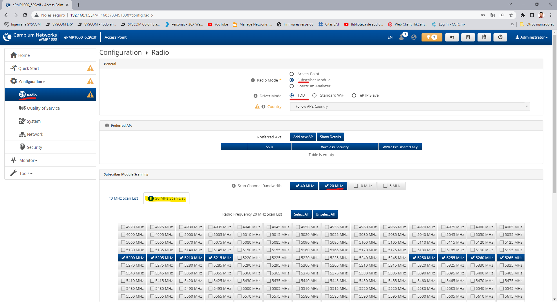Uncheck the 5200 MHz frequency

(x=132, y=258)
